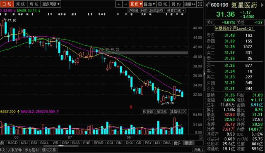Select ENE indicator tab

tap(87, 143)
